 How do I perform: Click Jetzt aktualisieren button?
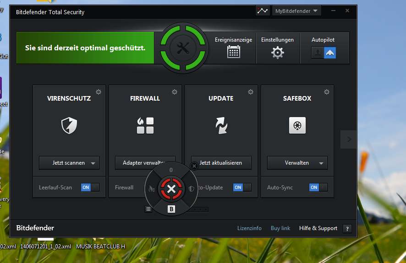(x=221, y=163)
